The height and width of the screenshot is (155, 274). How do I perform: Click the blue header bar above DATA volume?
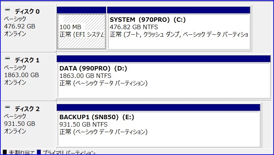[163, 59]
